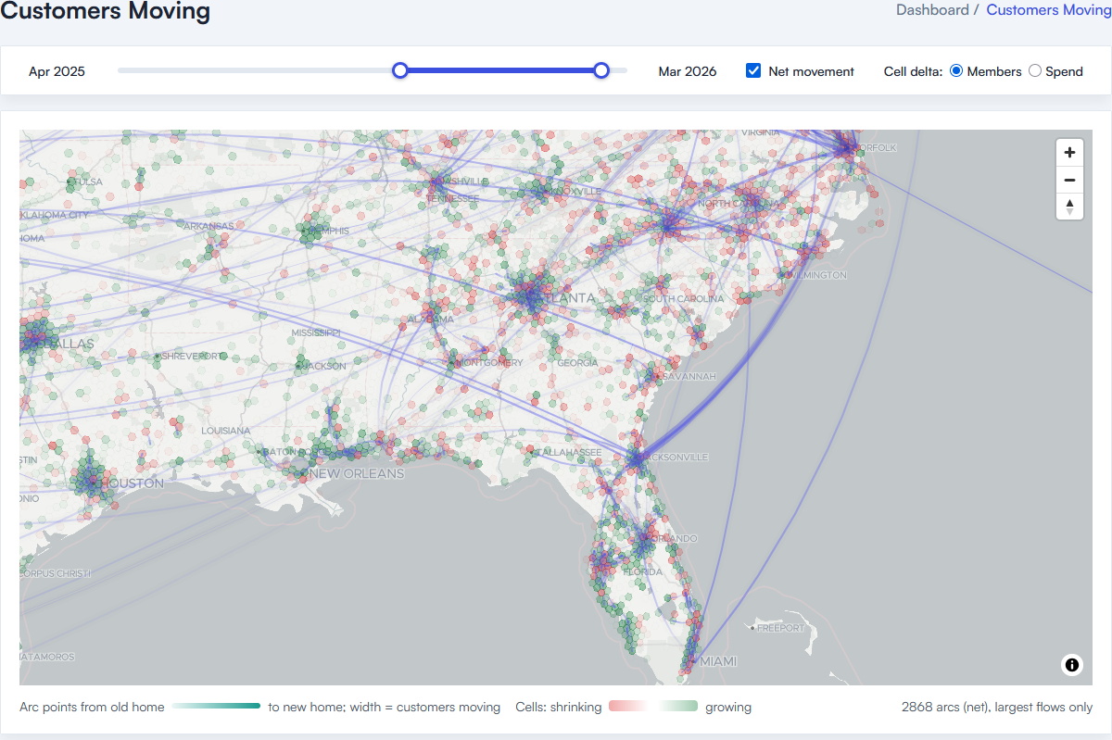Viewport: 1112px width, 740px height.
Task: Click the arc gradient legend swatch
Action: (x=217, y=707)
